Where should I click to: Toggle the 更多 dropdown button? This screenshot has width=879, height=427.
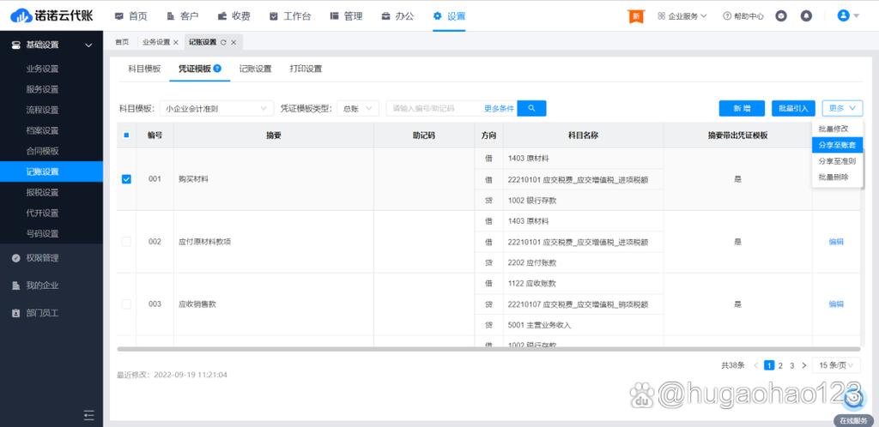(843, 109)
